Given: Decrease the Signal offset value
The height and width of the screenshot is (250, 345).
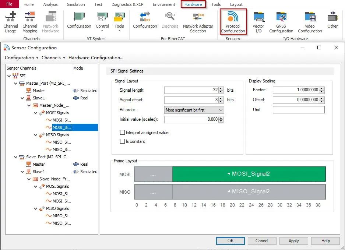Looking at the screenshot, I should point(221,102).
